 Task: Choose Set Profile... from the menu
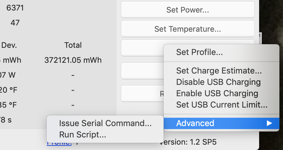pos(199,52)
